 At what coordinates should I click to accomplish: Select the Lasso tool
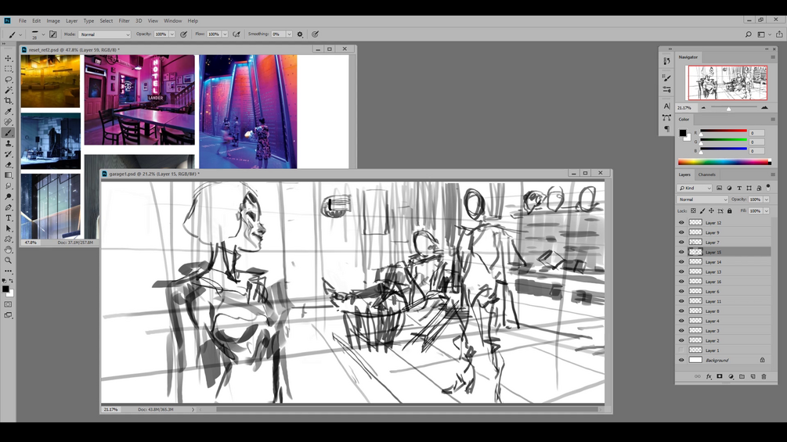[x=9, y=80]
